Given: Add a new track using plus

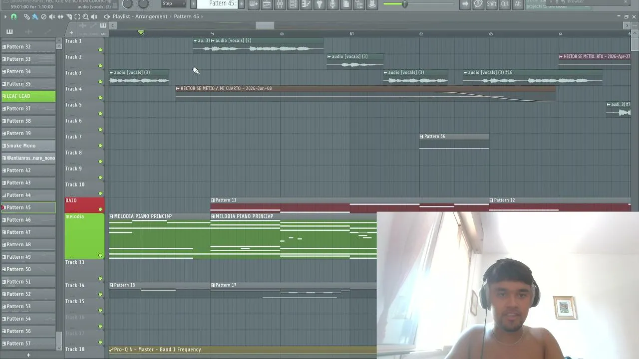Looking at the screenshot, I should (71, 33).
